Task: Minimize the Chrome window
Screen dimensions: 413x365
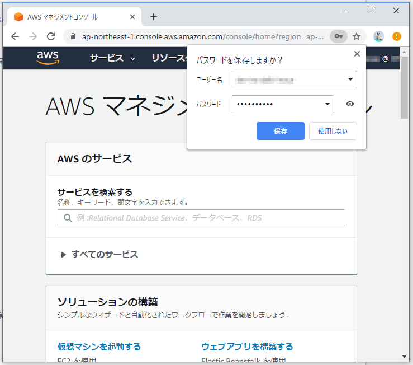Action: coord(345,11)
